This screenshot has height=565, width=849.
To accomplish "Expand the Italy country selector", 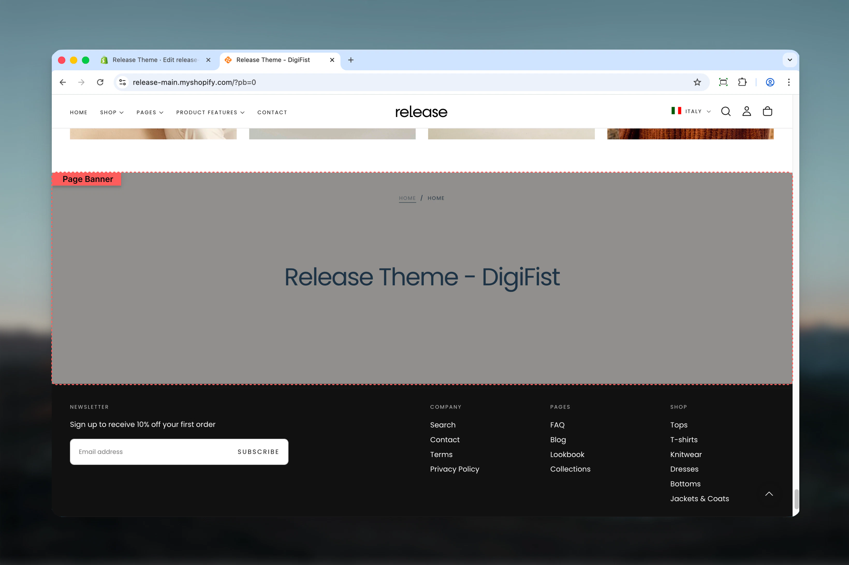I will tap(691, 111).
